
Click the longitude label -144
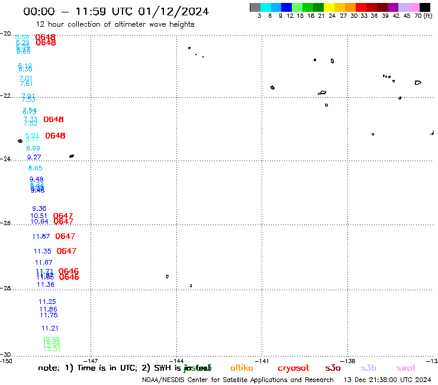(177, 361)
